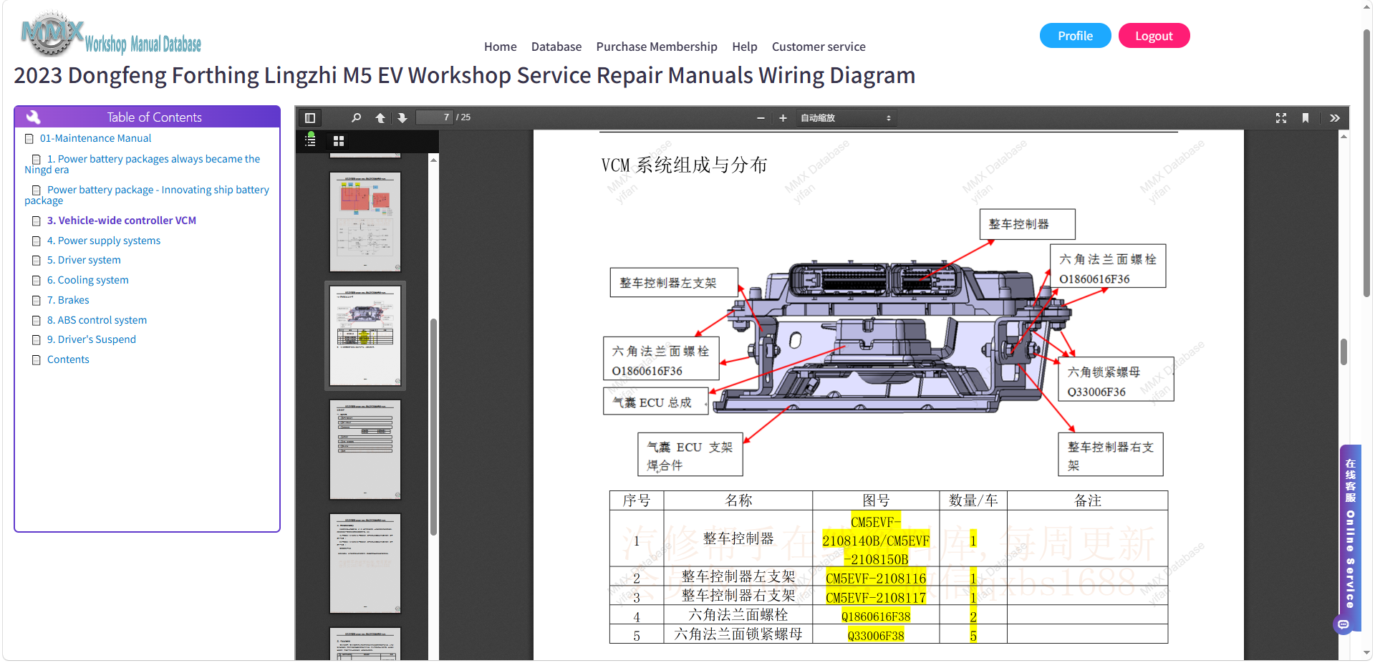The image size is (1375, 663).
Task: Click the 2023 Dongfeng Forthing Lingzhi title
Action: tap(465, 75)
